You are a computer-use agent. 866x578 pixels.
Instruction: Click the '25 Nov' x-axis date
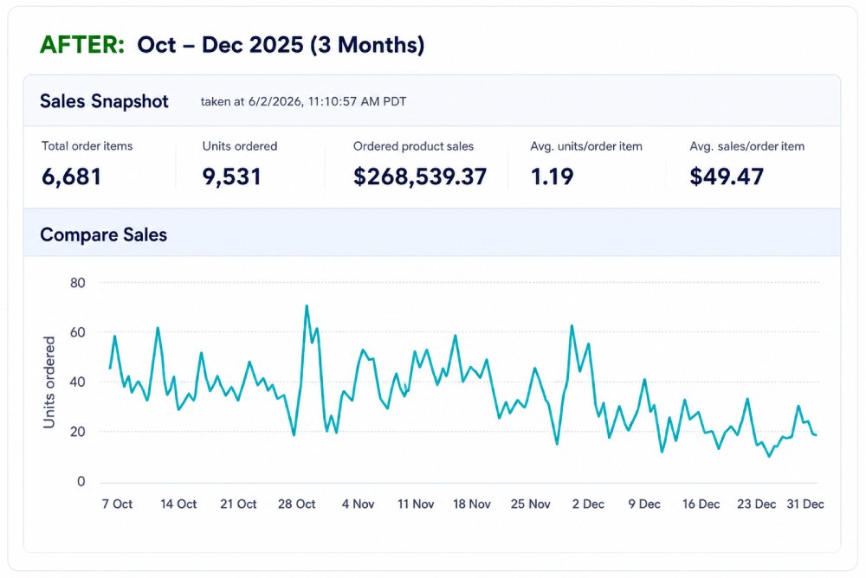pyautogui.click(x=530, y=504)
